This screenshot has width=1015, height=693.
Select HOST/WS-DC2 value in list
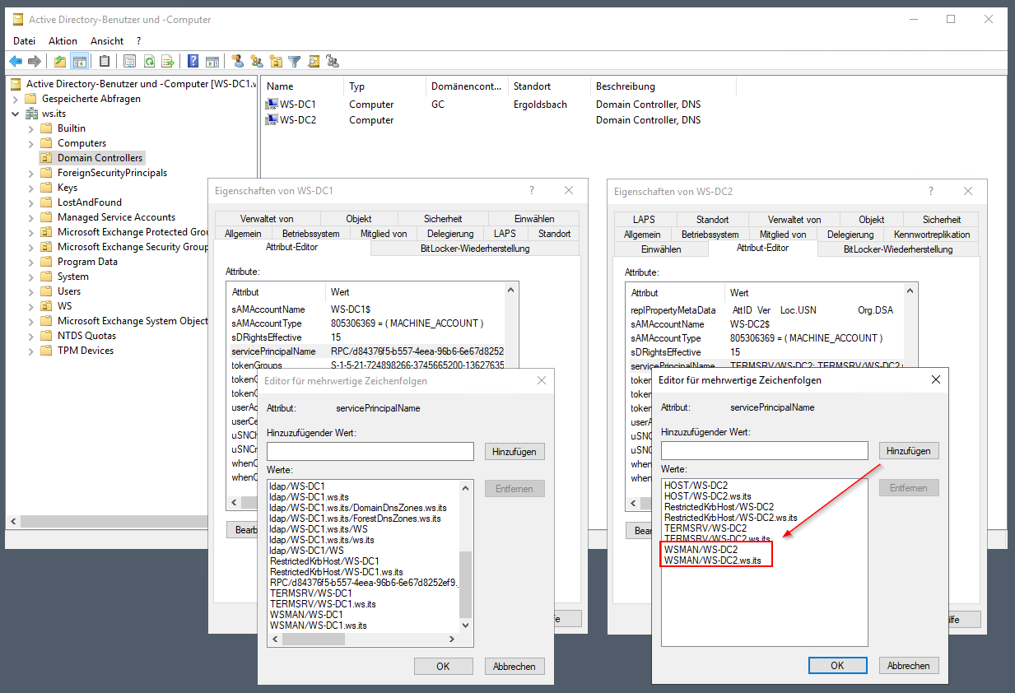696,486
